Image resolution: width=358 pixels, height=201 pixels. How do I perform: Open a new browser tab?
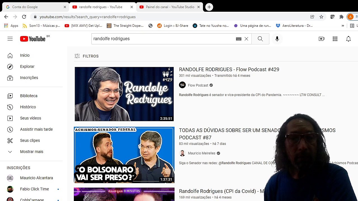[x=209, y=7]
